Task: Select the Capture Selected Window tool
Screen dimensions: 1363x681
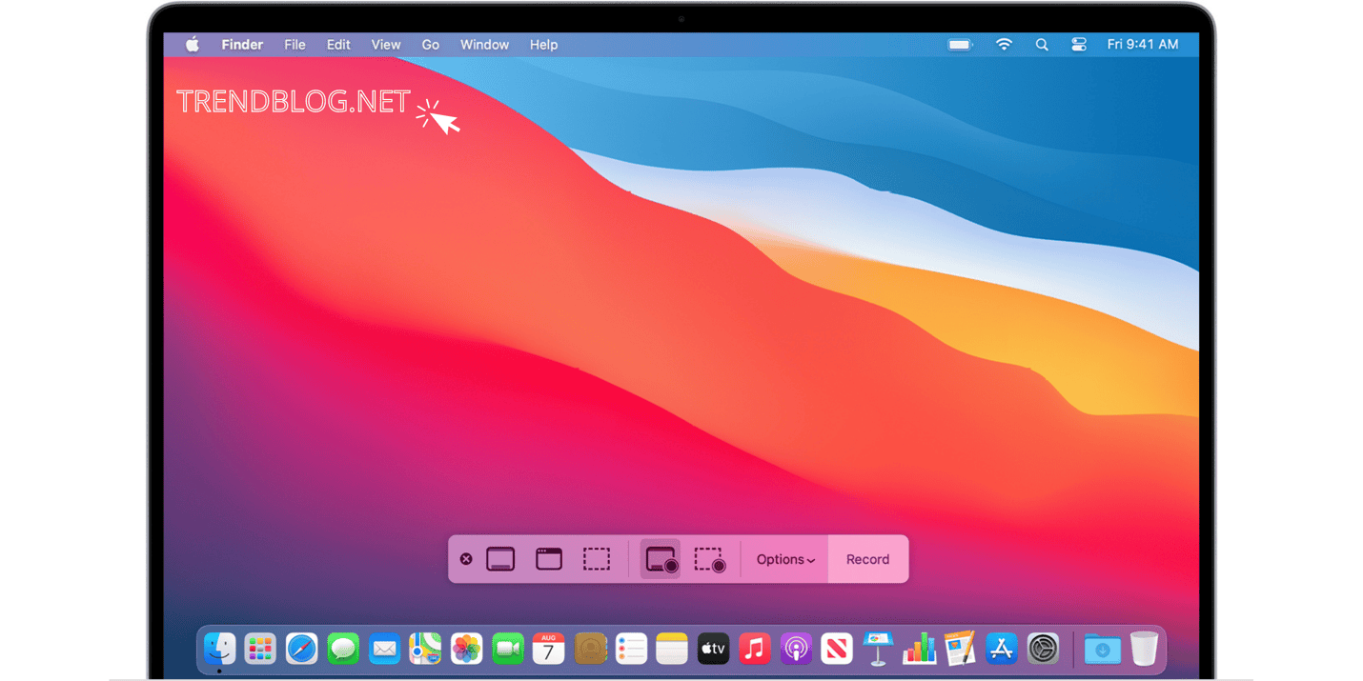Action: tap(548, 559)
